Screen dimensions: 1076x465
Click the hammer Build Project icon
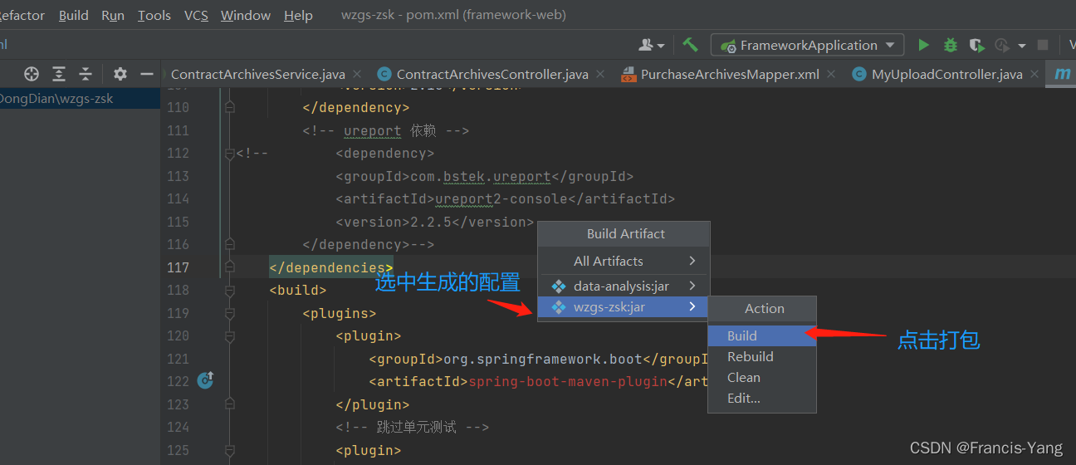(x=690, y=45)
